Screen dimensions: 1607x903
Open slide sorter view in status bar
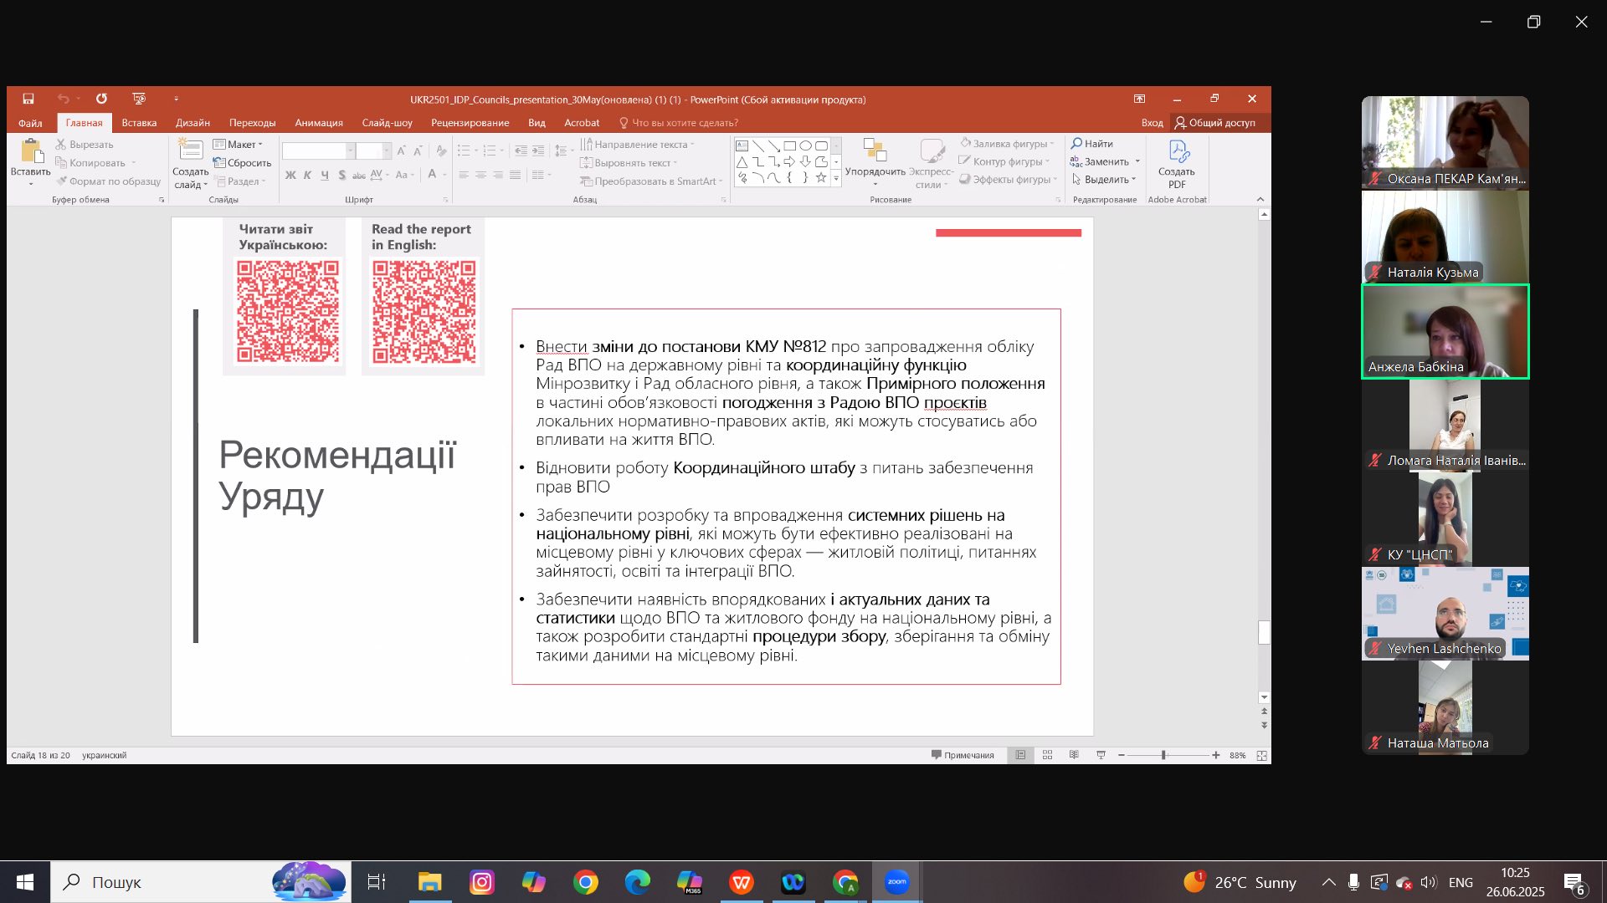[x=1047, y=755]
